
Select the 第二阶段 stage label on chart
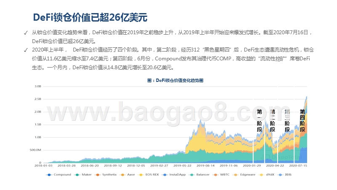pos(273,120)
